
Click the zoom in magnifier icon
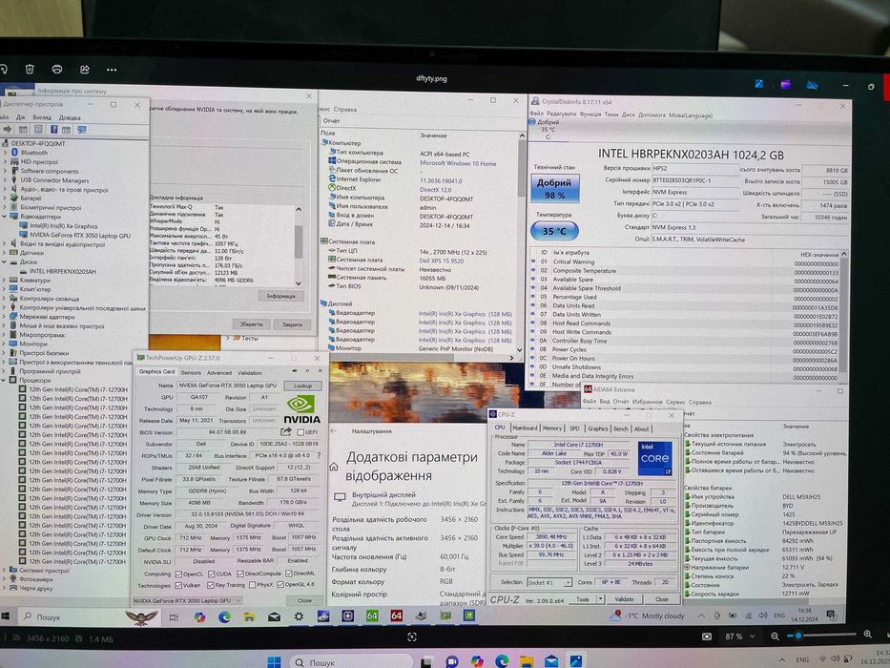coord(867,634)
